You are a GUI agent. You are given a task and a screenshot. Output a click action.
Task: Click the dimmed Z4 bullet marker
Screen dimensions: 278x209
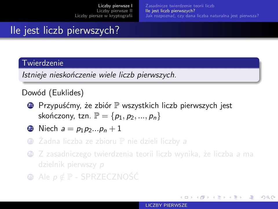30,154
